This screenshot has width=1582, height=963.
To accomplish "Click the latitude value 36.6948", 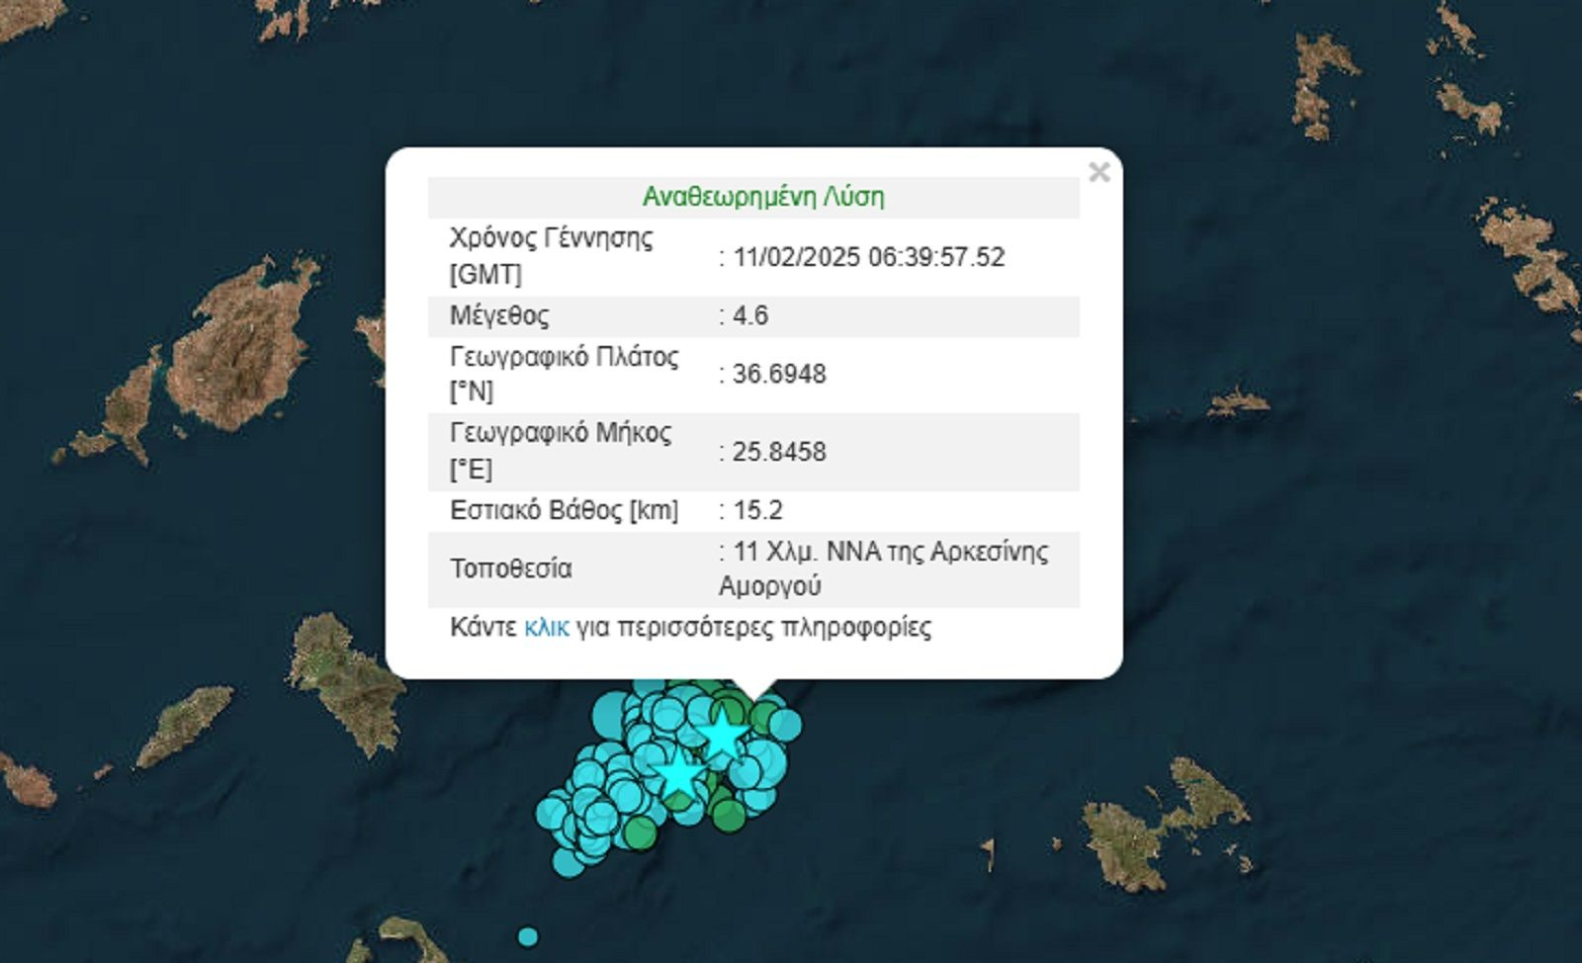I will 778,374.
